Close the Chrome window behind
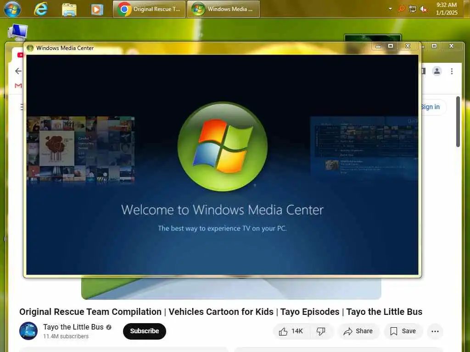 click(452, 46)
